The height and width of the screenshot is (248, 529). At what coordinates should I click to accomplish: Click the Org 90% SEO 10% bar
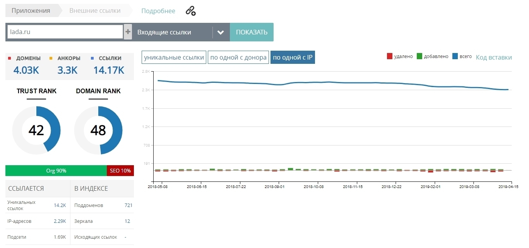click(70, 170)
